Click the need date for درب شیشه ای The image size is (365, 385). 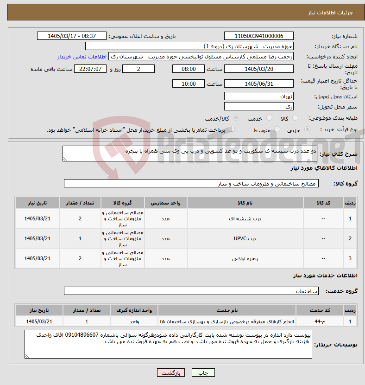tap(37, 218)
